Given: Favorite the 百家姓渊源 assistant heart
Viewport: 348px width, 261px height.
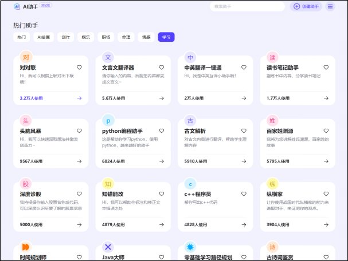Looking at the screenshot, I should click(326, 130).
